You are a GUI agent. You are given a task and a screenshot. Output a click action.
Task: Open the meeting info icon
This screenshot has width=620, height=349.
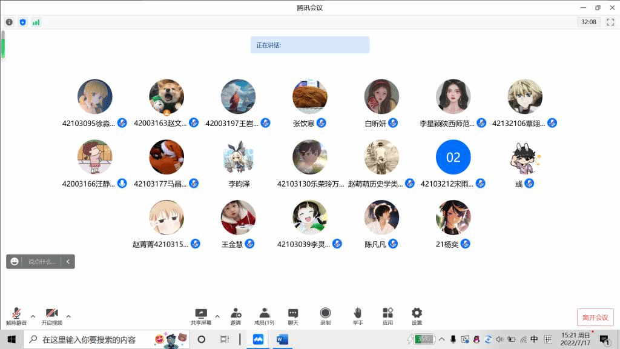pos(9,22)
